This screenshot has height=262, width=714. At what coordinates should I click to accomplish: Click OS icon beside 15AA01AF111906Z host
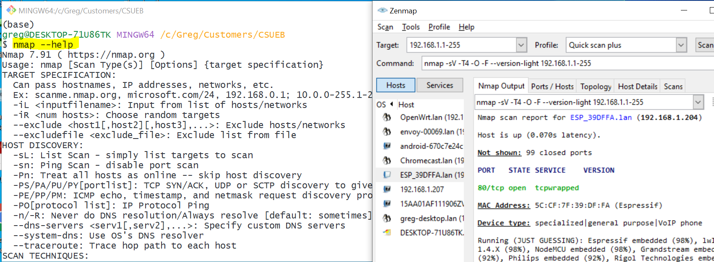click(x=387, y=204)
